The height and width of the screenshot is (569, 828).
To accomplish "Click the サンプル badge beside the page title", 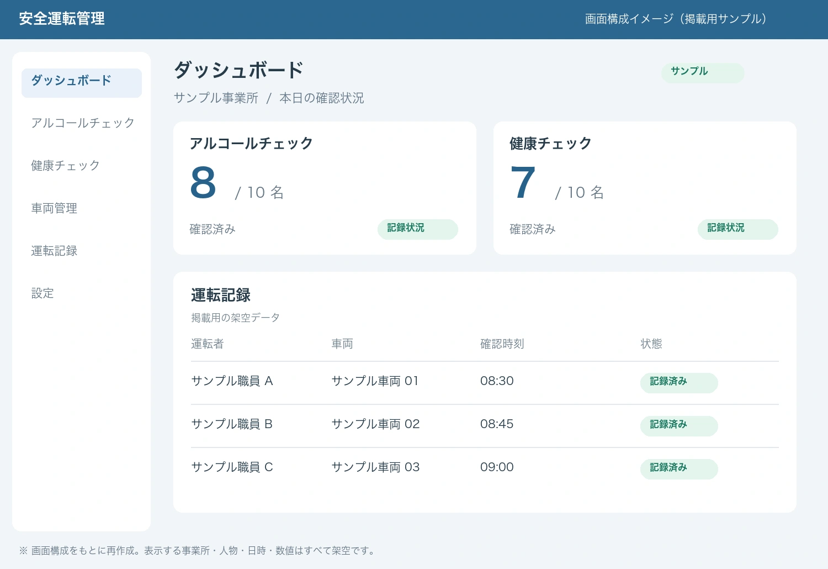I will click(703, 73).
